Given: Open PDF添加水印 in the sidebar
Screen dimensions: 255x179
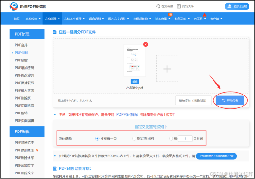Looking at the screenshot, I should (x=24, y=150).
